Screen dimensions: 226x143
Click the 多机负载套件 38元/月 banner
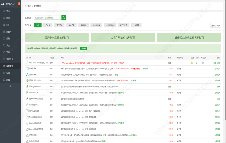click(x=123, y=38)
